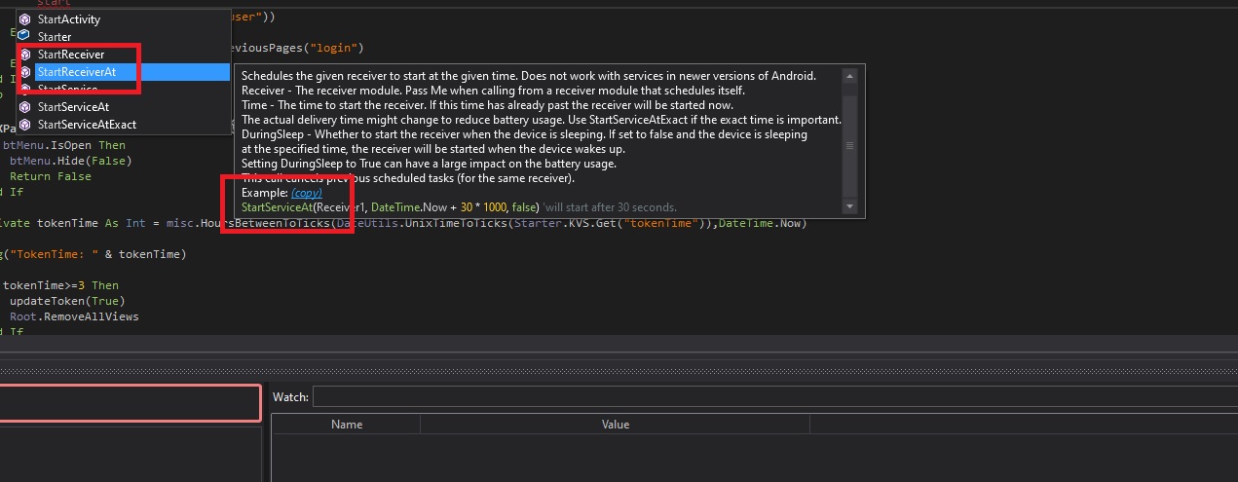Click the (copy) example link
This screenshot has height=482, width=1238.
click(307, 194)
